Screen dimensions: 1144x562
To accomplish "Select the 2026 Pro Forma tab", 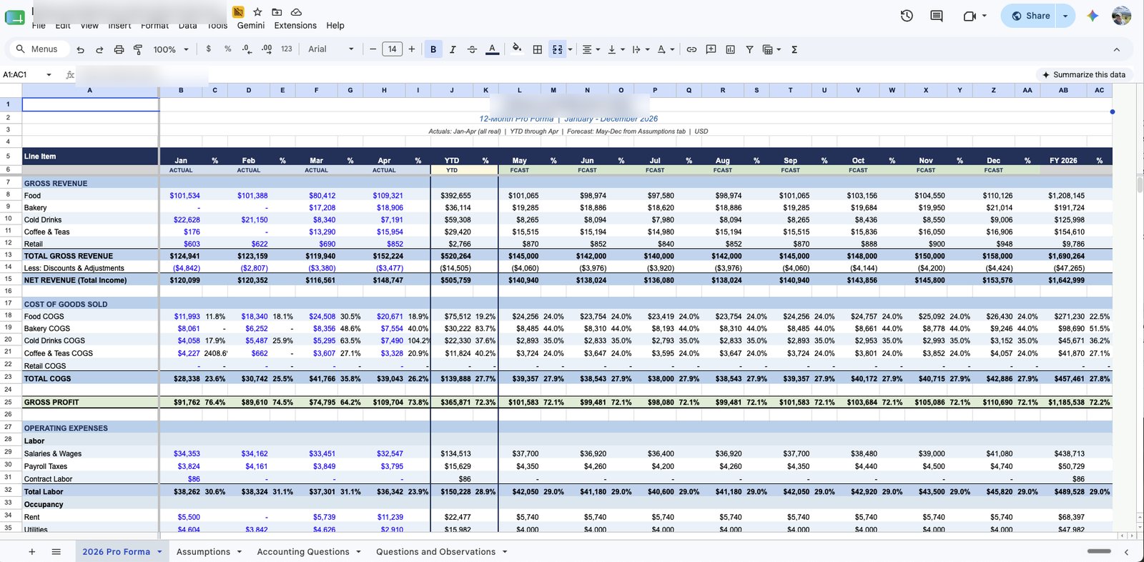I will click(116, 551).
